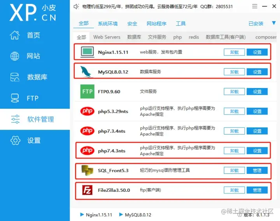280x221 pixels.
Task: Open the FTP section in sidebar
Action: pos(33,98)
